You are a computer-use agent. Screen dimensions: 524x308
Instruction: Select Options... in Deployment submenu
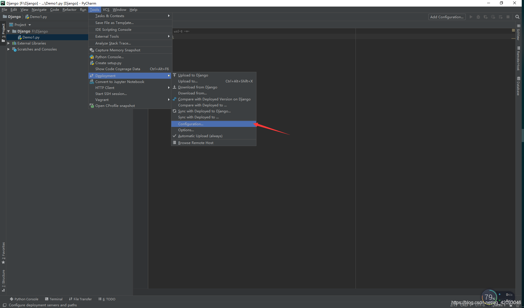[214, 130]
